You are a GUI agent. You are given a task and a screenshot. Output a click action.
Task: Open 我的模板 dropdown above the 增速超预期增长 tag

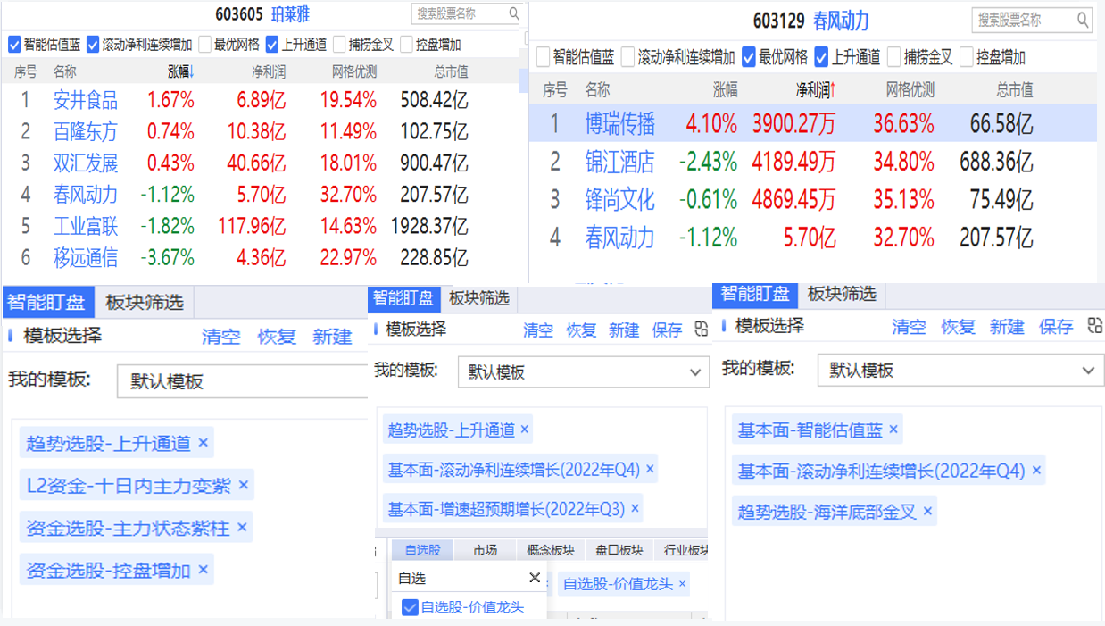click(x=584, y=371)
